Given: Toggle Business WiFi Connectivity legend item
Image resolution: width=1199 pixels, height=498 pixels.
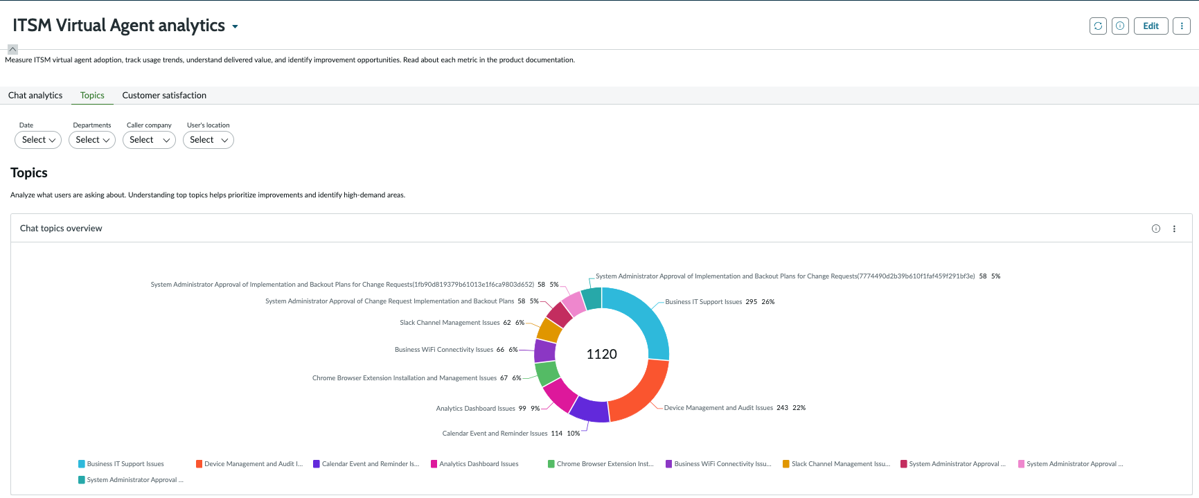Looking at the screenshot, I should [x=719, y=464].
